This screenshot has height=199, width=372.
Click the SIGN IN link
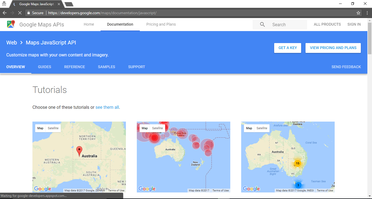coord(354,24)
